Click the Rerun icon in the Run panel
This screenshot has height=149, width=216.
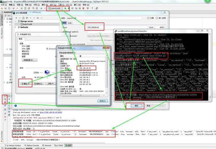(x=5, y=99)
